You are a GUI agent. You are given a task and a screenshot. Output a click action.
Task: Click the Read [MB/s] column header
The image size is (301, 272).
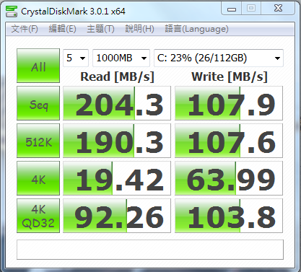[x=117, y=77]
